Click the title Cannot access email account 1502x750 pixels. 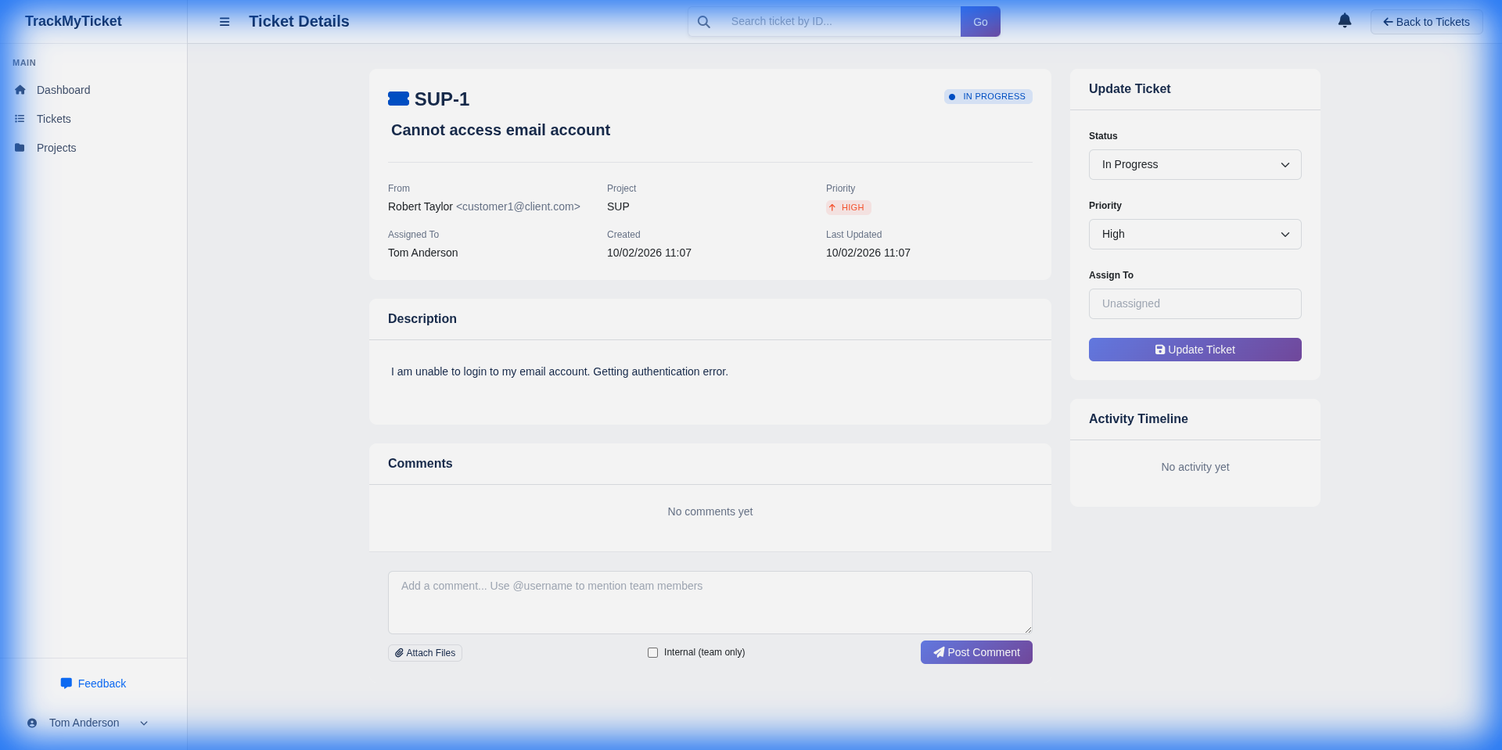click(x=501, y=130)
